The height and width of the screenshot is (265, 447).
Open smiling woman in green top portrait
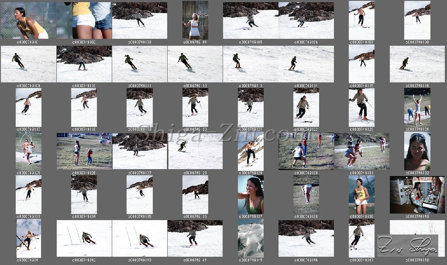[251, 194]
